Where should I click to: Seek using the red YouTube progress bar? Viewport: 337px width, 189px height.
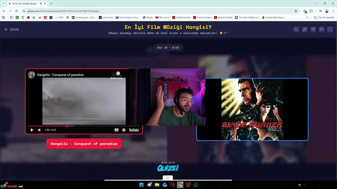coord(84,126)
